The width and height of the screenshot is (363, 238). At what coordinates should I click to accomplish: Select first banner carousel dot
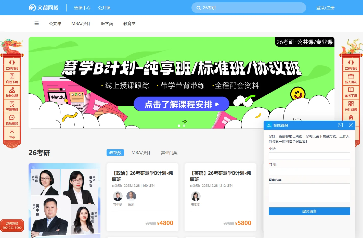point(179,126)
